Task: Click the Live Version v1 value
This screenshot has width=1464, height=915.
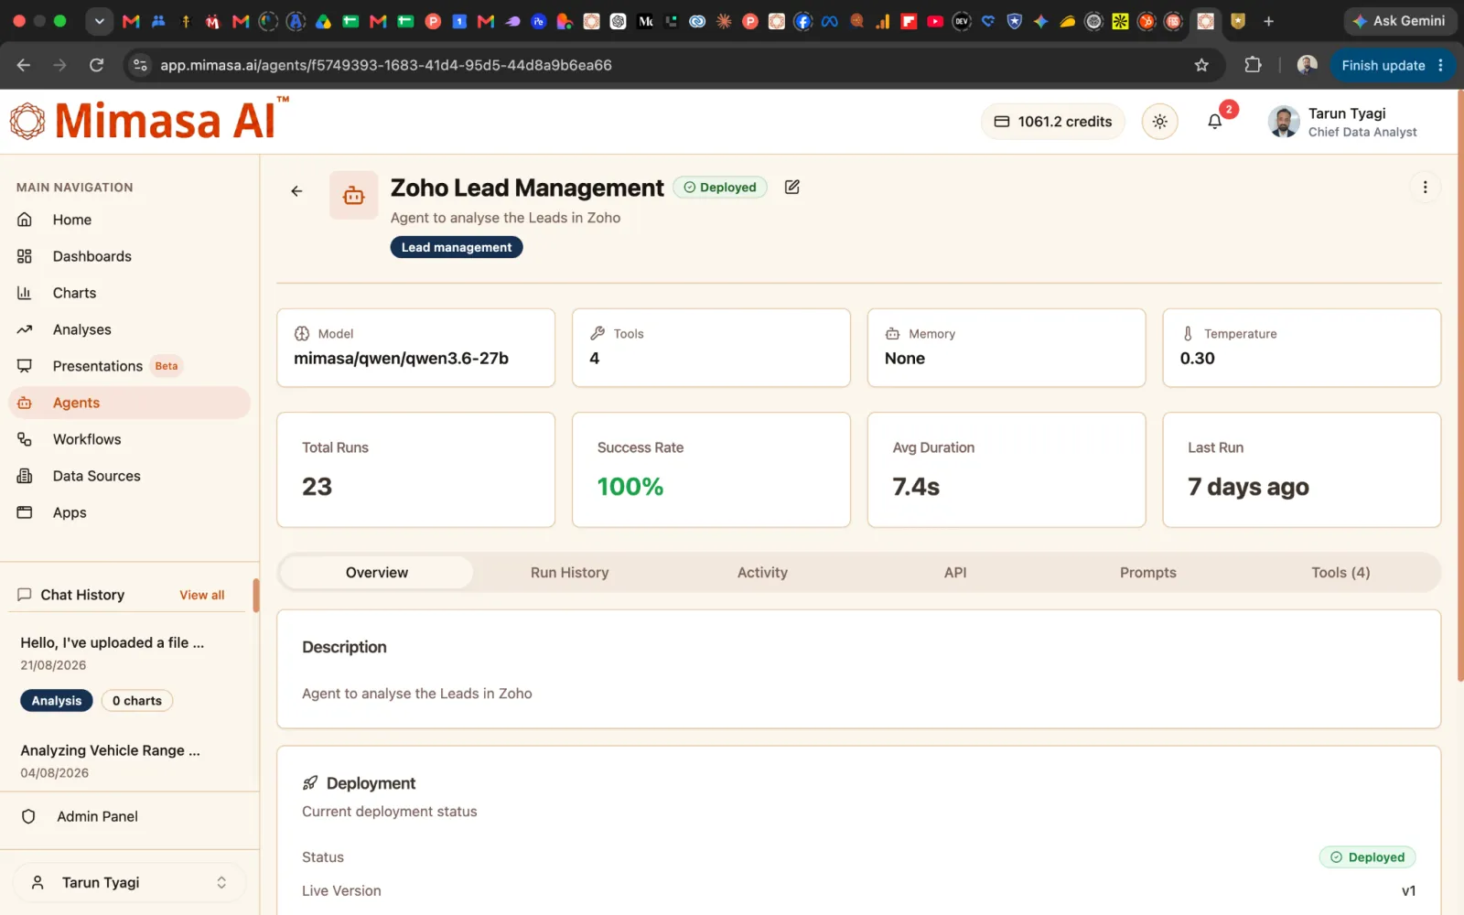Action: tap(1408, 891)
